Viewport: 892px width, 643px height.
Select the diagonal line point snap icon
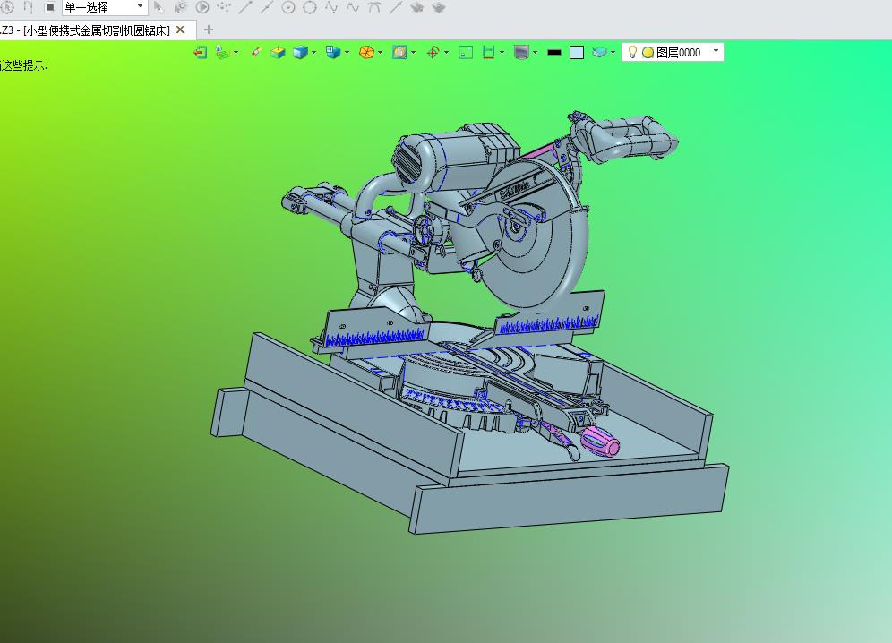coord(396,7)
